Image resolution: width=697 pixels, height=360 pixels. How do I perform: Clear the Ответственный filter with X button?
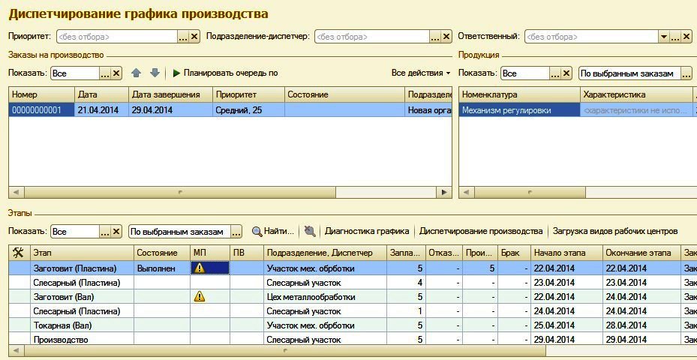(686, 37)
